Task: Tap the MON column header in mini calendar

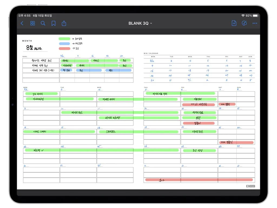Action: 153,57
